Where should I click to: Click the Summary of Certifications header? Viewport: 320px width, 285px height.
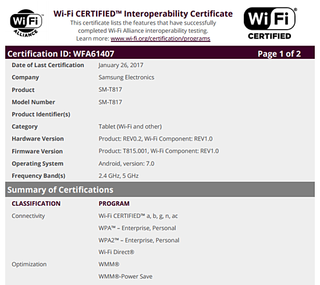60,190
